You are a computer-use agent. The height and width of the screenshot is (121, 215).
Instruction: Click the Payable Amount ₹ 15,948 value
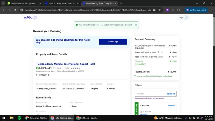point(172,72)
